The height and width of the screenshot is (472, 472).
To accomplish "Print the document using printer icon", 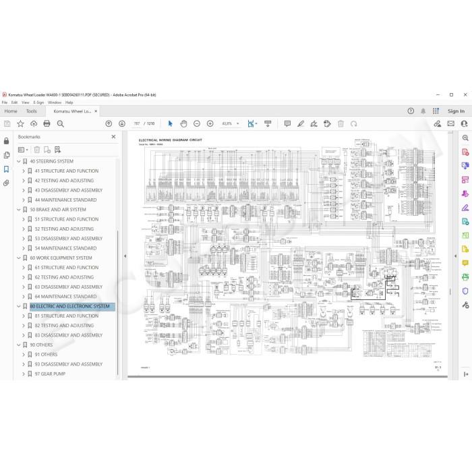I will pyautogui.click(x=47, y=123).
